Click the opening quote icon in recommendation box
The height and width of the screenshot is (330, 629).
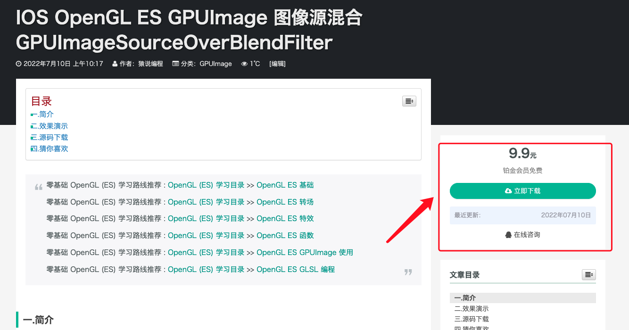point(39,186)
